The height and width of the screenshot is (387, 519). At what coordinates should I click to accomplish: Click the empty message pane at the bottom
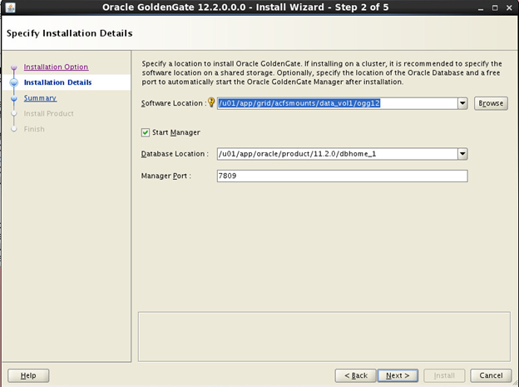tap(324, 336)
